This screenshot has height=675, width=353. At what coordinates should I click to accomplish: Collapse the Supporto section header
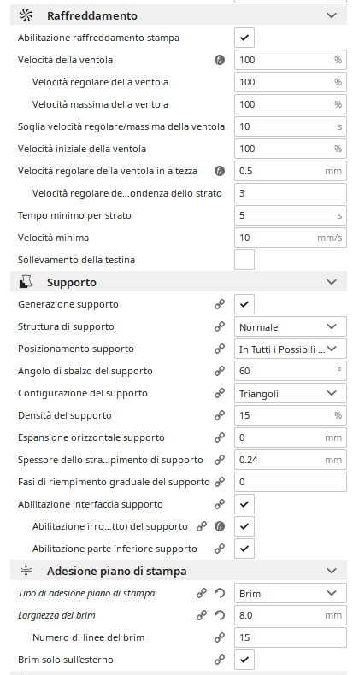coord(332,282)
